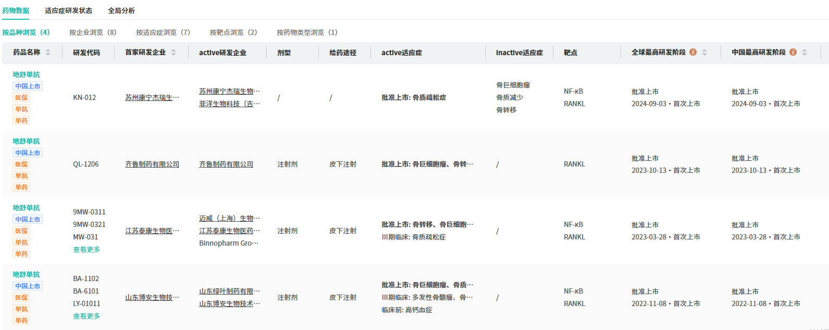Click 骨质减少 inactive indication
This screenshot has width=829, height=330.
pos(510,97)
